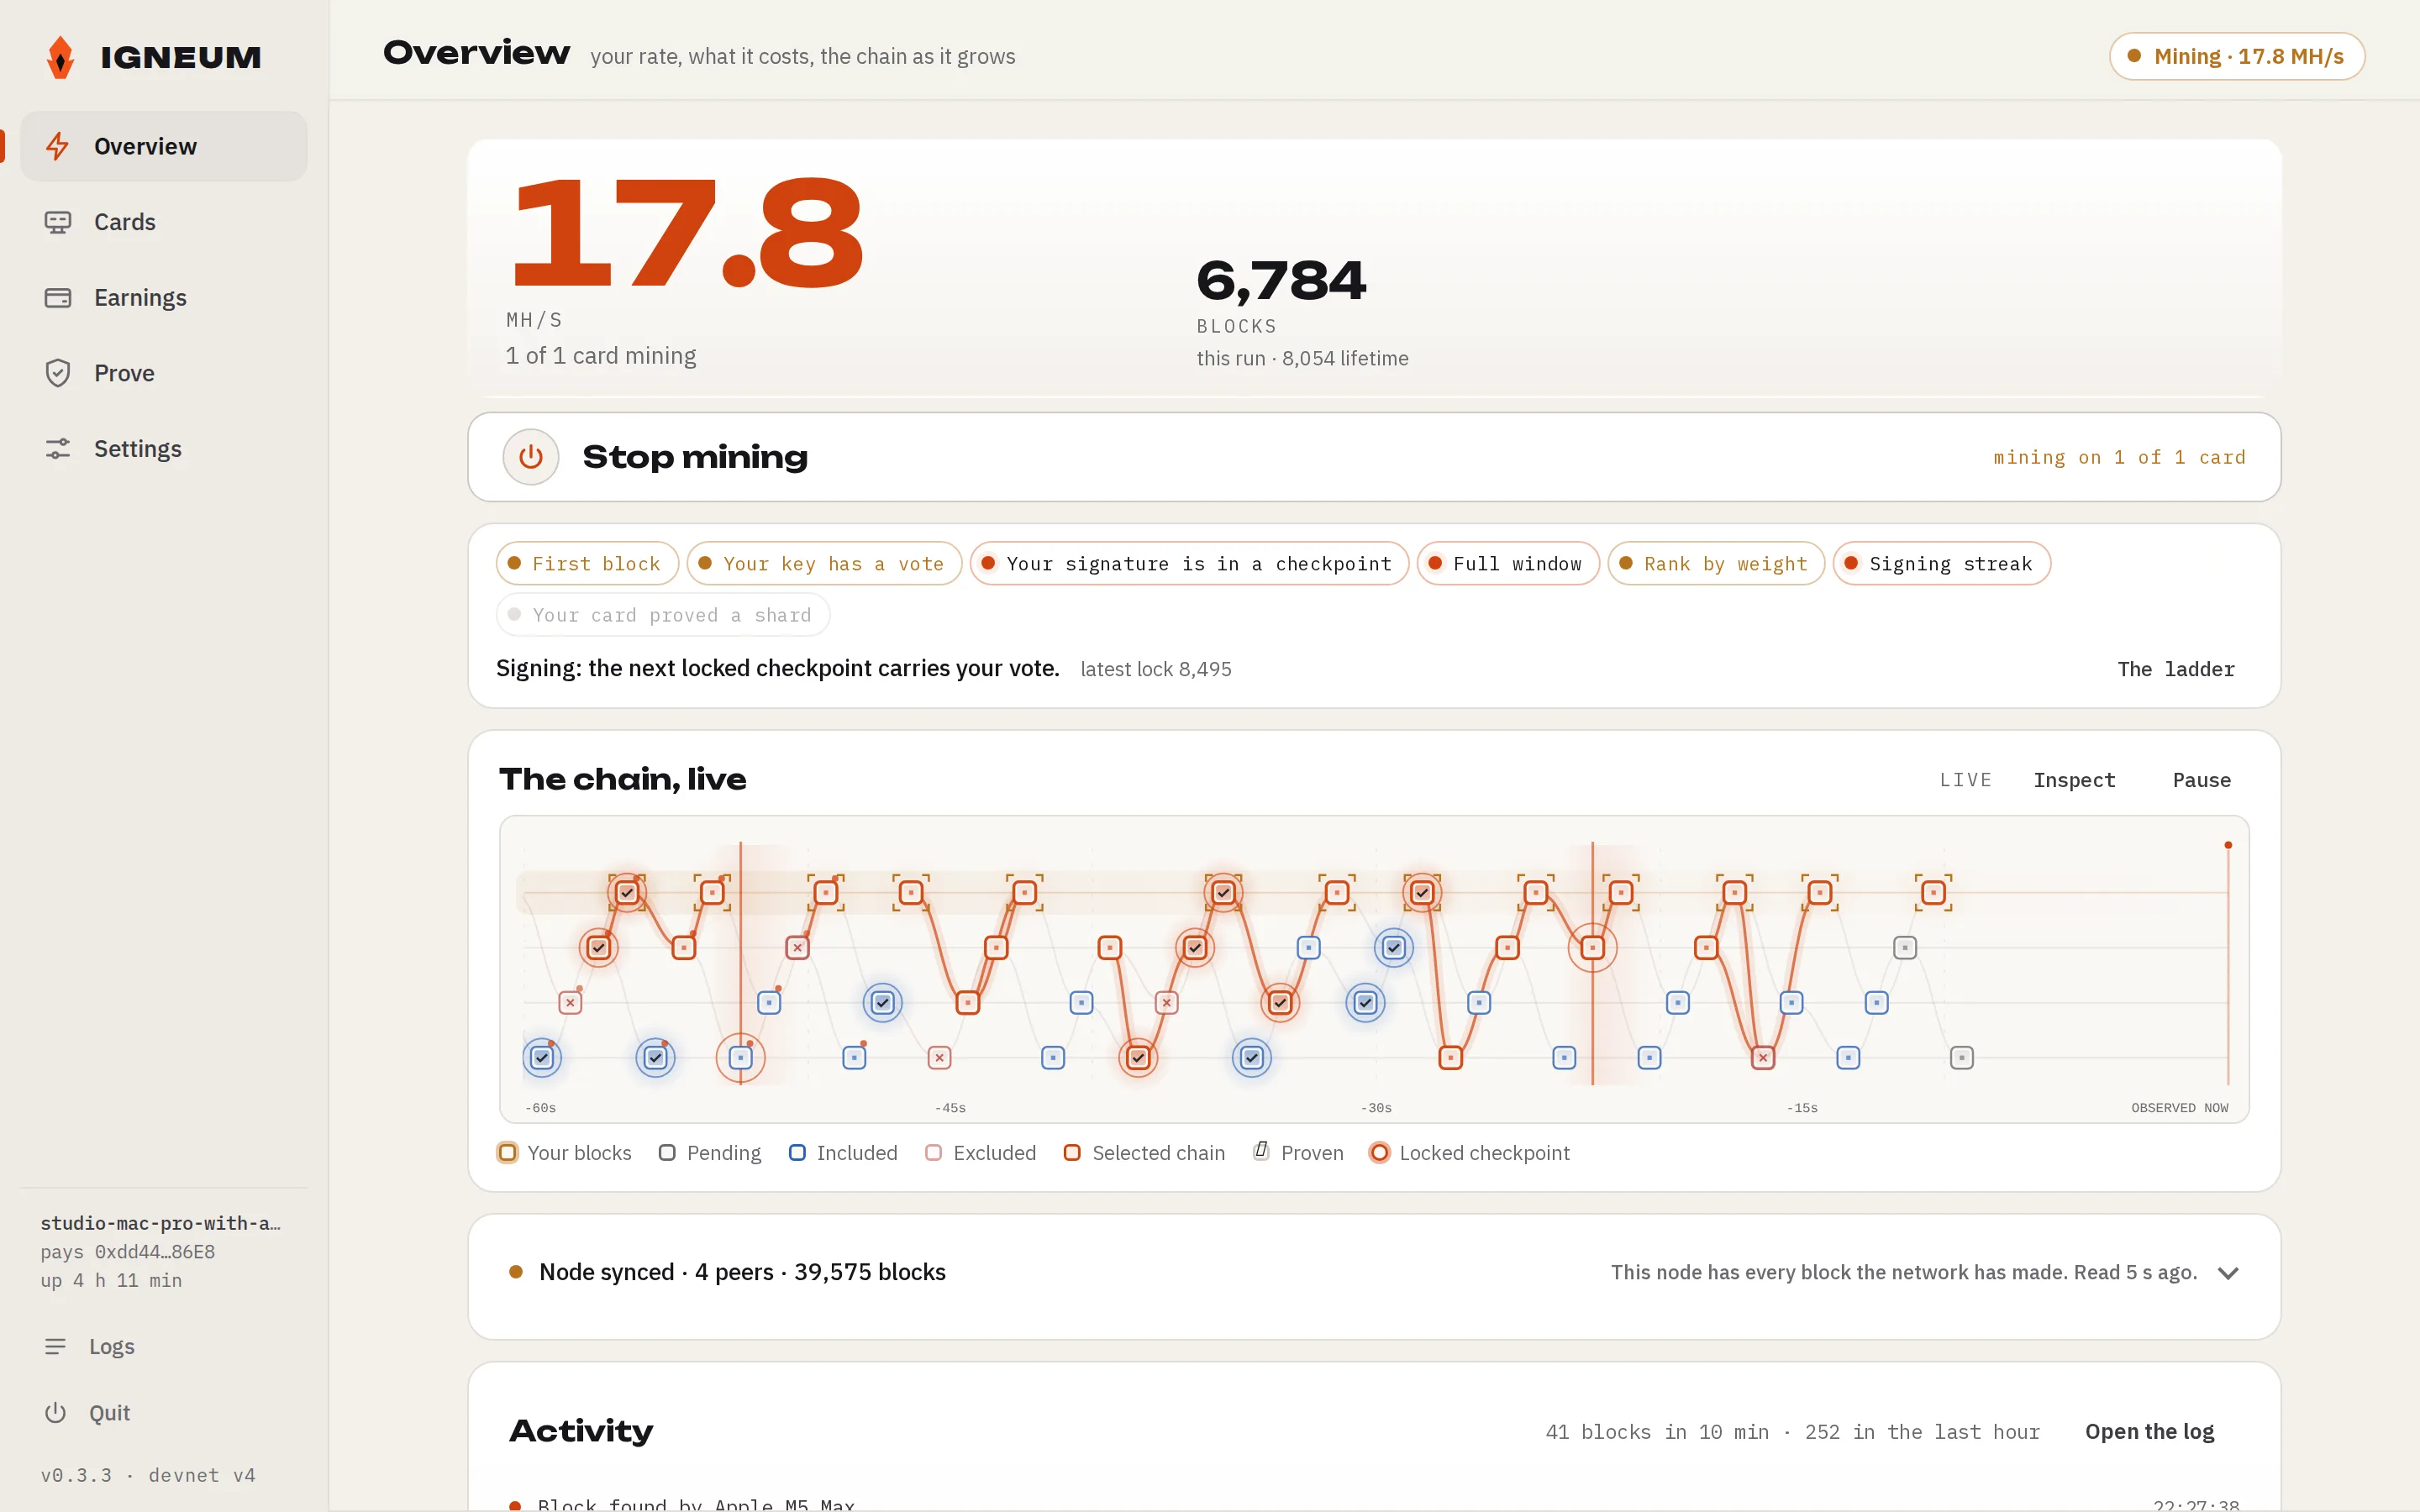Click the Quit power icon

click(55, 1413)
